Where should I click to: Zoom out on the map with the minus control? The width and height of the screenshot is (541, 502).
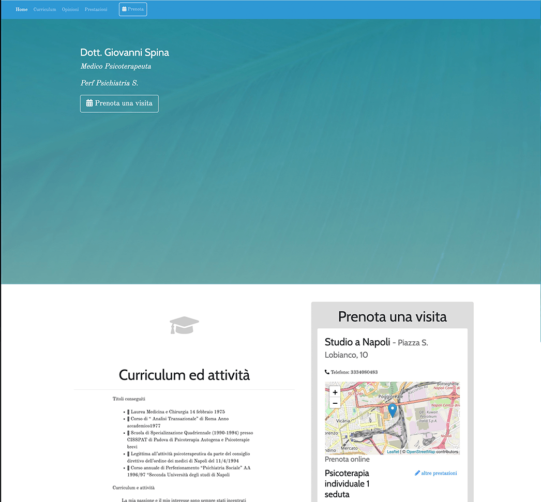coord(335,403)
